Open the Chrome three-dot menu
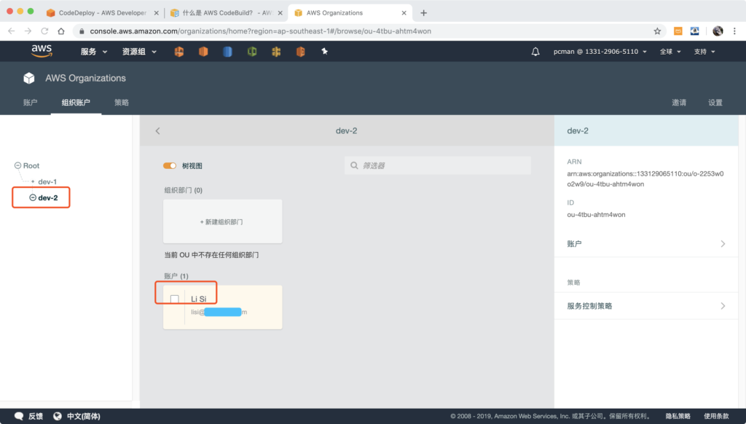Image resolution: width=746 pixels, height=424 pixels. (x=734, y=31)
